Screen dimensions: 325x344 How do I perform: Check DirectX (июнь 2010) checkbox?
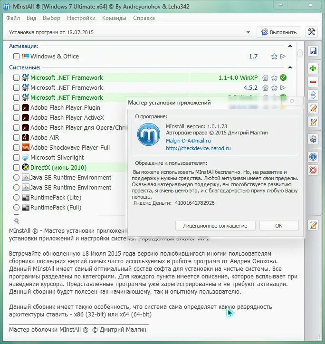[16, 168]
